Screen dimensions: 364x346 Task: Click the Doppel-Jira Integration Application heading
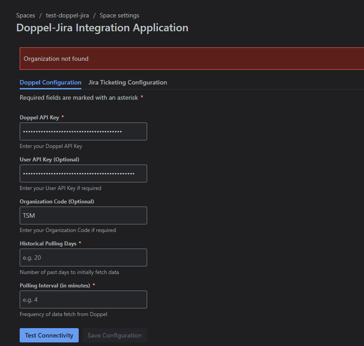(102, 27)
